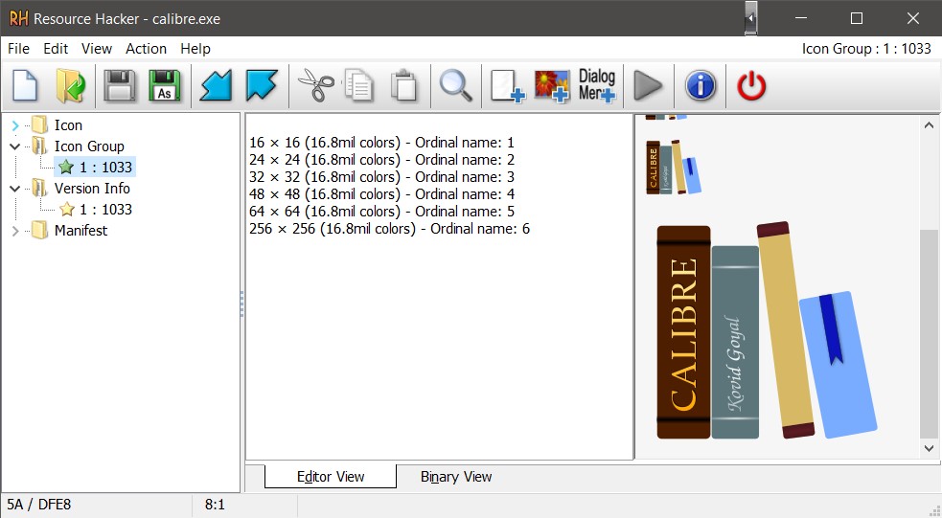Click the blue flag arrow toolbar icon
The height and width of the screenshot is (518, 942).
(262, 86)
